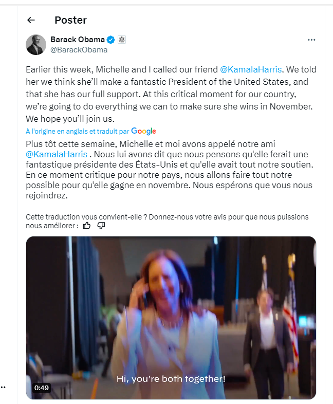Rate the translation with thumbs down

101,225
